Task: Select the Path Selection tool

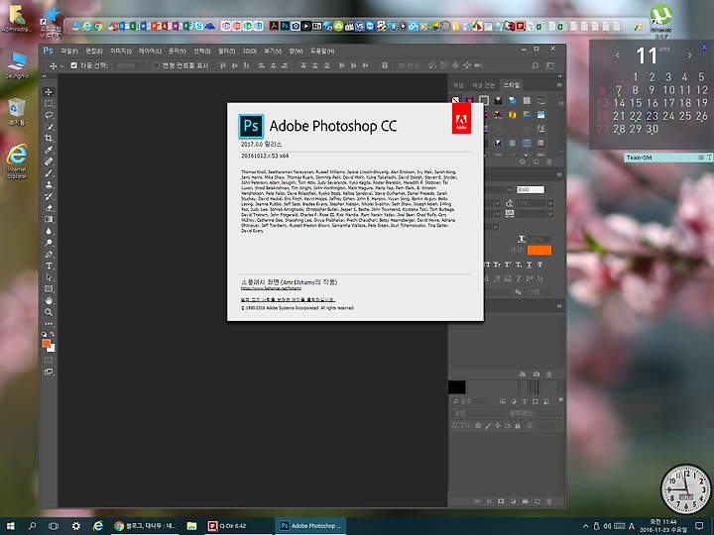Action: (49, 277)
